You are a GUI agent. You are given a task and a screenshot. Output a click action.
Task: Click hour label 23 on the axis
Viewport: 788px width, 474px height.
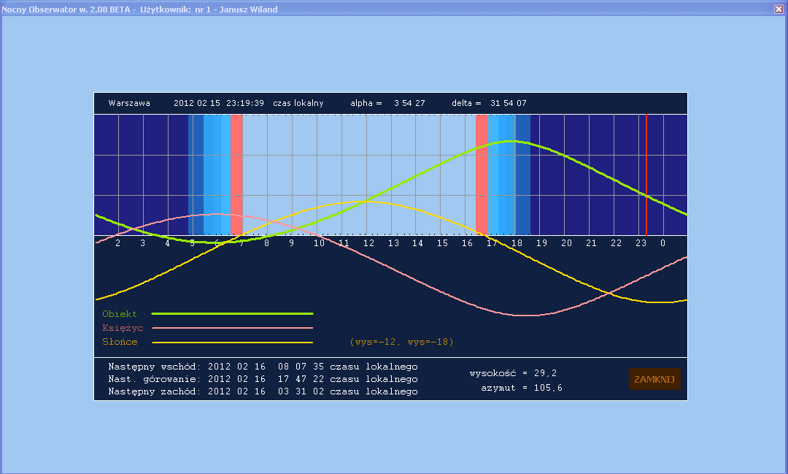pos(641,243)
